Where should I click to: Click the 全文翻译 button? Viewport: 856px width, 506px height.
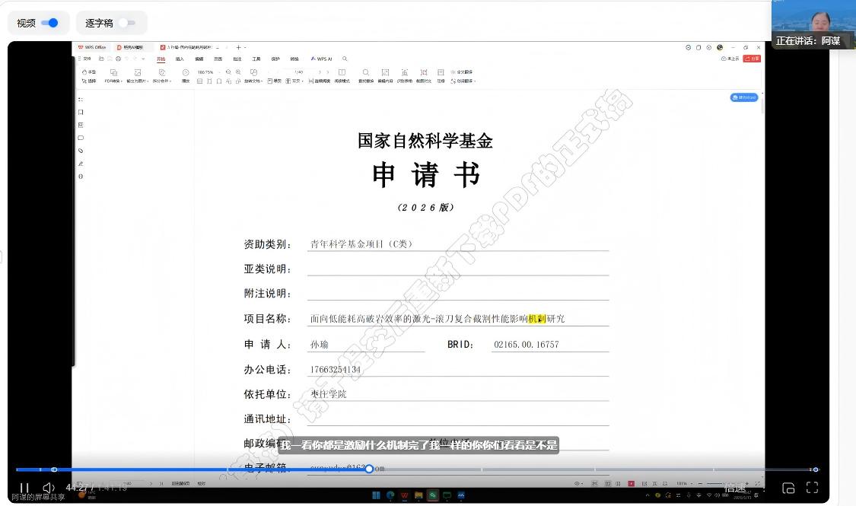[463, 72]
